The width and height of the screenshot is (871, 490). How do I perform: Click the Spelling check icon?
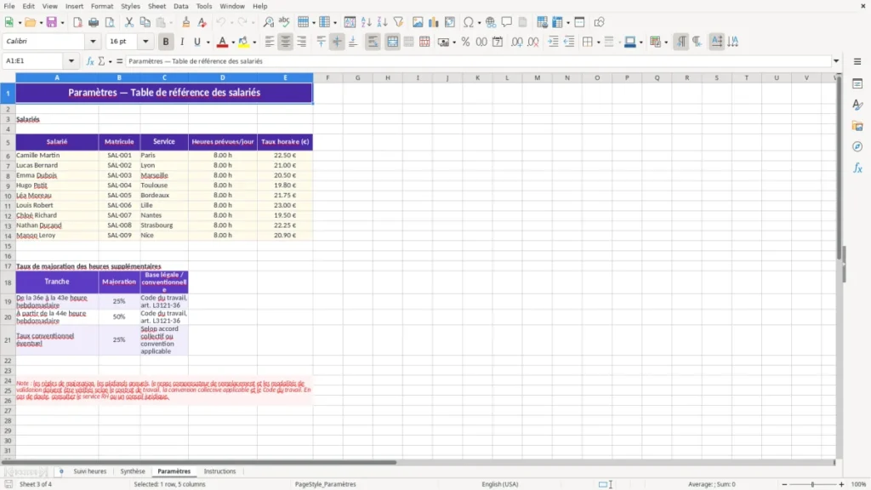[x=284, y=22]
